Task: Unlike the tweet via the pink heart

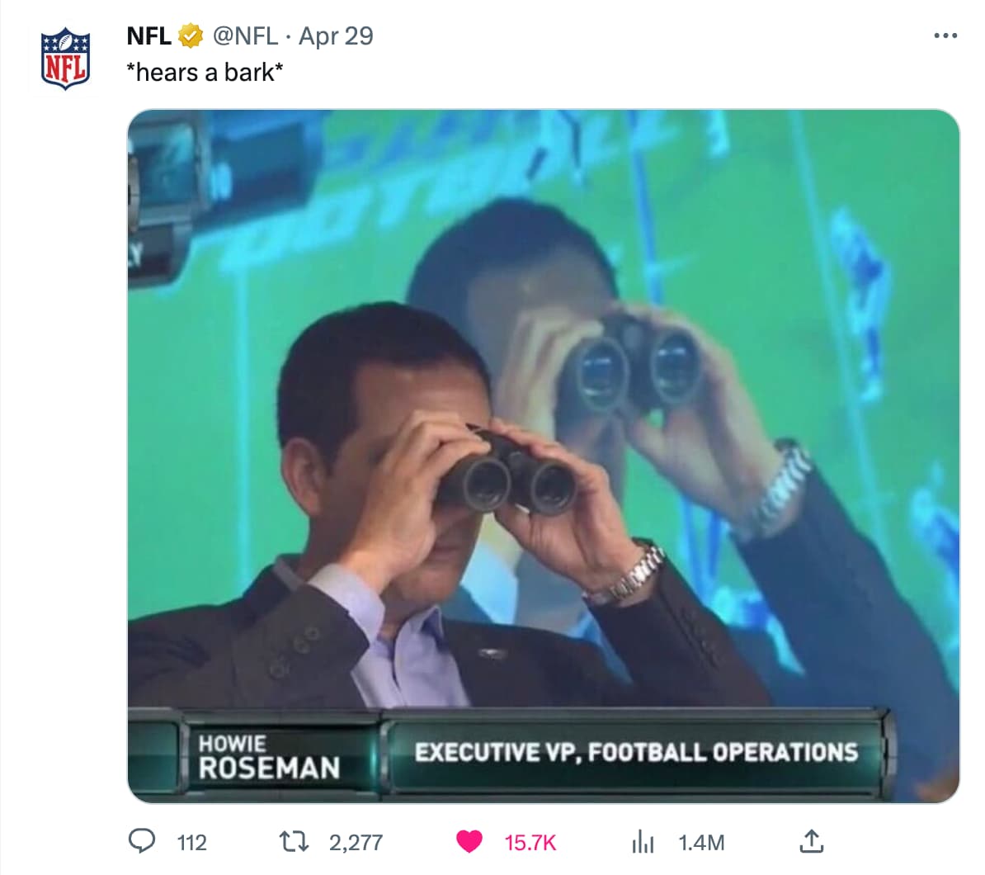Action: coord(469,841)
